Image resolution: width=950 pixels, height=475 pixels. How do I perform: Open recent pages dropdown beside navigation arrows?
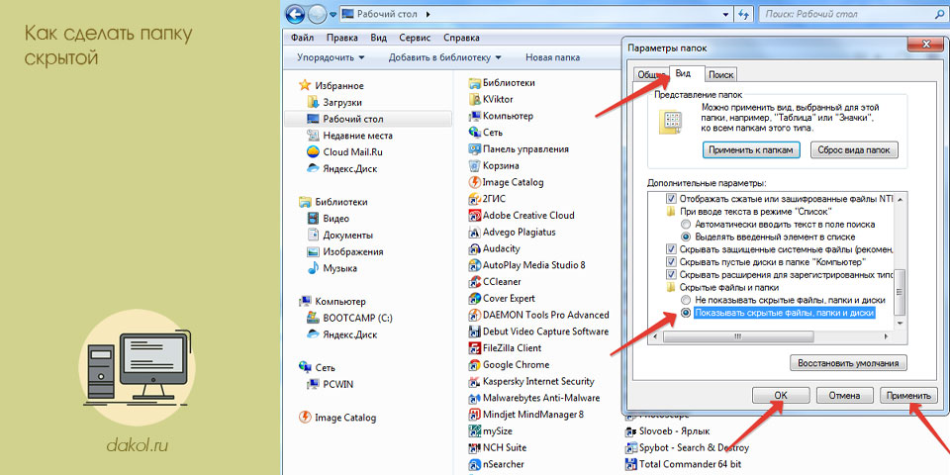click(333, 13)
